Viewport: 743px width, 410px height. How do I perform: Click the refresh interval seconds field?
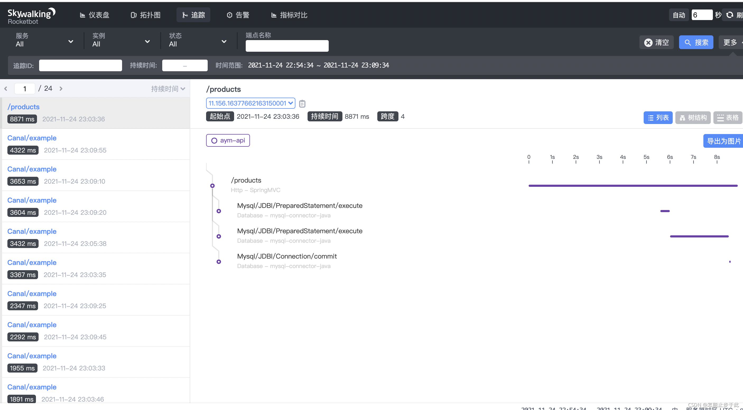[x=702, y=15]
